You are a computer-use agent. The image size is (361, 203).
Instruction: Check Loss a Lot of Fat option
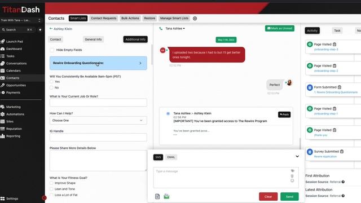pyautogui.click(x=51, y=195)
